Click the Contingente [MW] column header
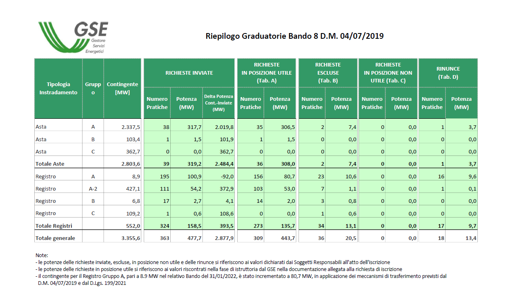 click(x=123, y=88)
